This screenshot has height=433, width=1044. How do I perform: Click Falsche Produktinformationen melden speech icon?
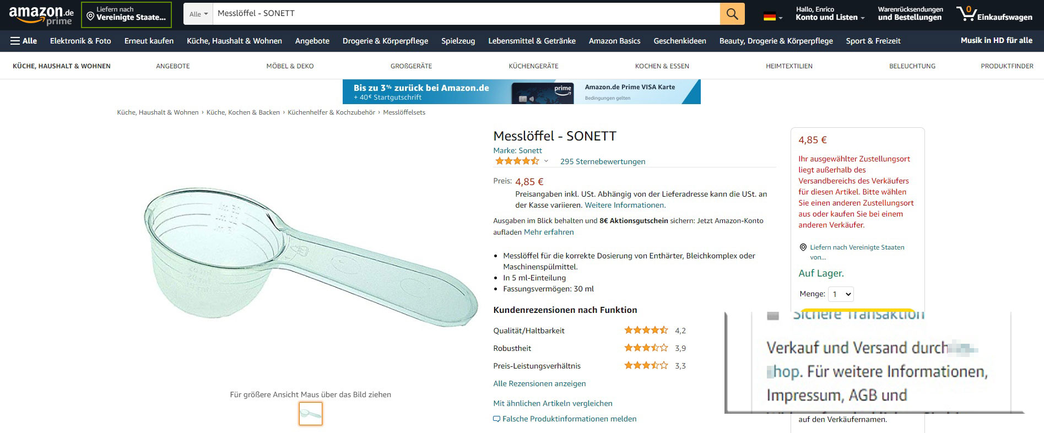(496, 419)
